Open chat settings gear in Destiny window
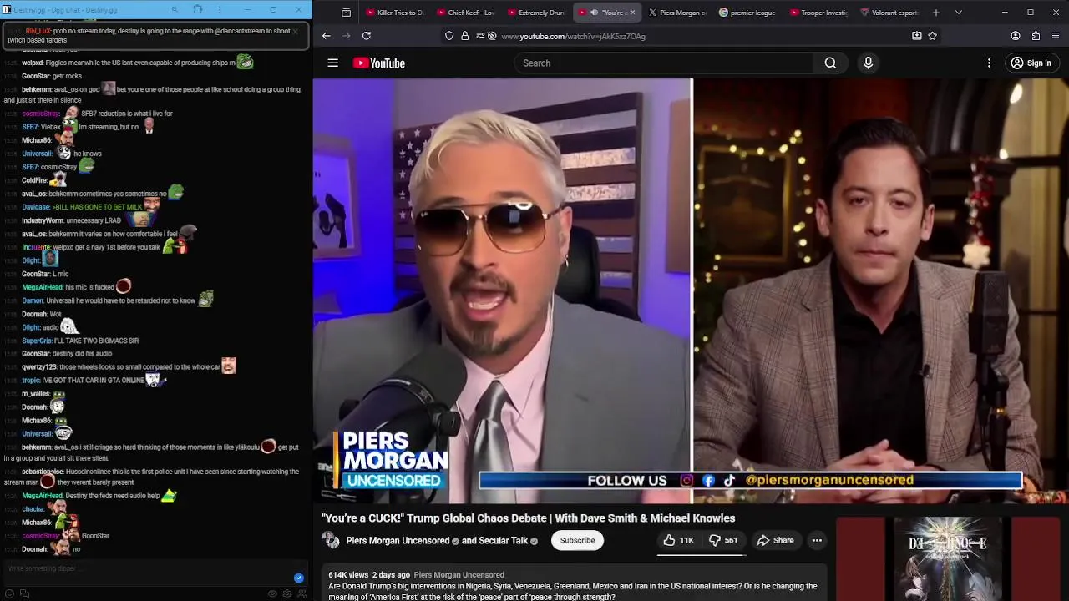This screenshot has width=1069, height=601. point(287,593)
